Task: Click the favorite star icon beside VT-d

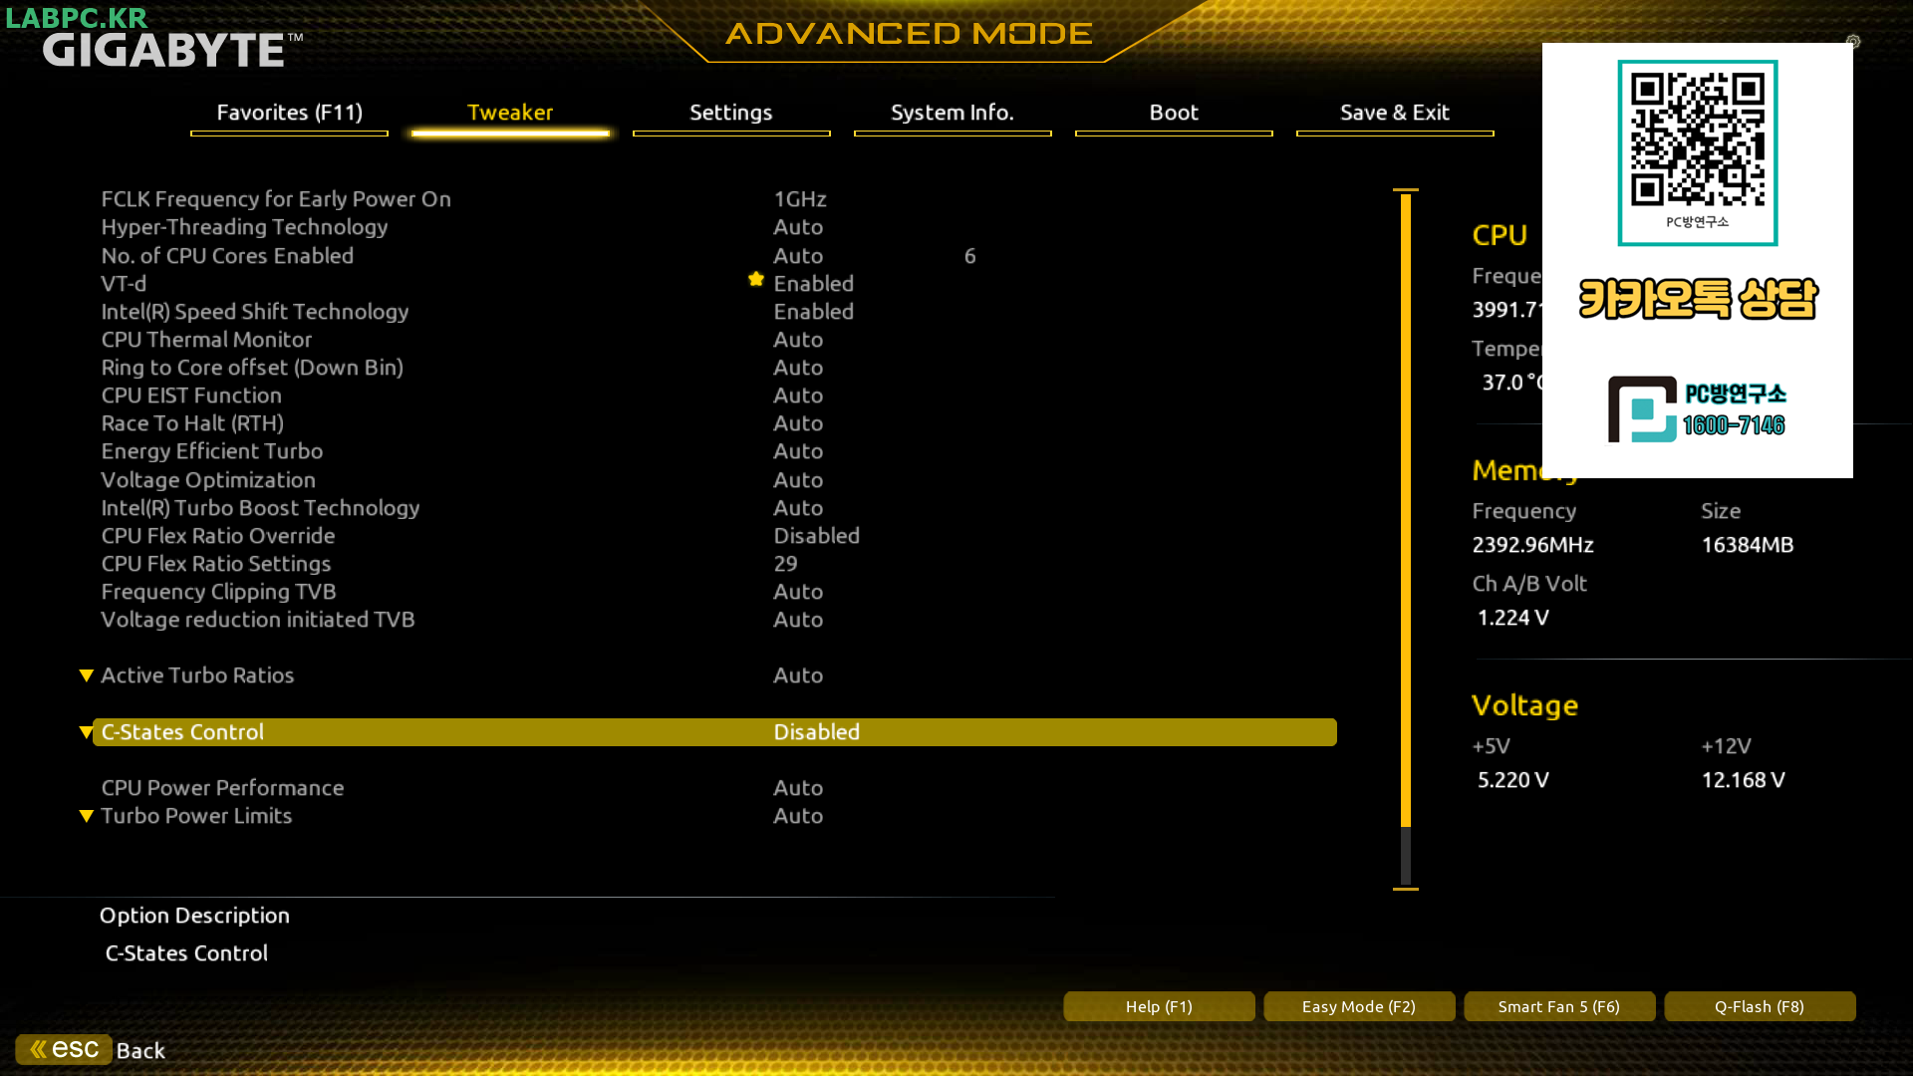Action: [x=756, y=280]
